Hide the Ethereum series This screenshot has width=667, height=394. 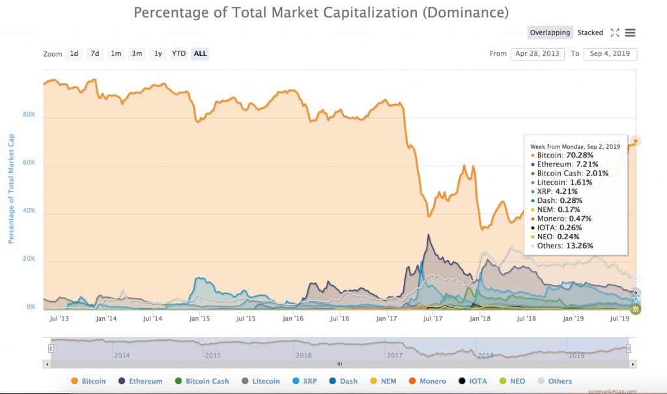pyautogui.click(x=139, y=381)
